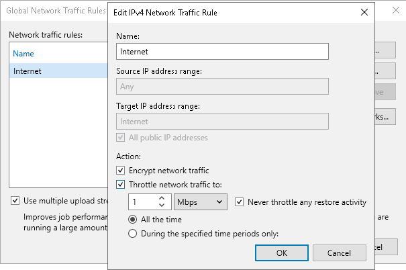Image resolution: width=406 pixels, height=270 pixels.
Task: Click the throttle speed value field
Action: click(143, 201)
